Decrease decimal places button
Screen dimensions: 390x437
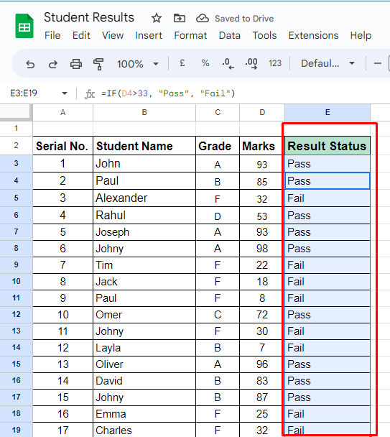click(228, 63)
